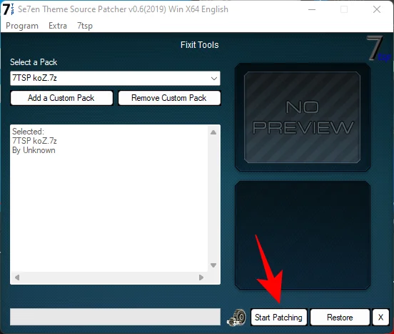Click the scroll up arrow in info box
This screenshot has width=394, height=334.
click(213, 132)
